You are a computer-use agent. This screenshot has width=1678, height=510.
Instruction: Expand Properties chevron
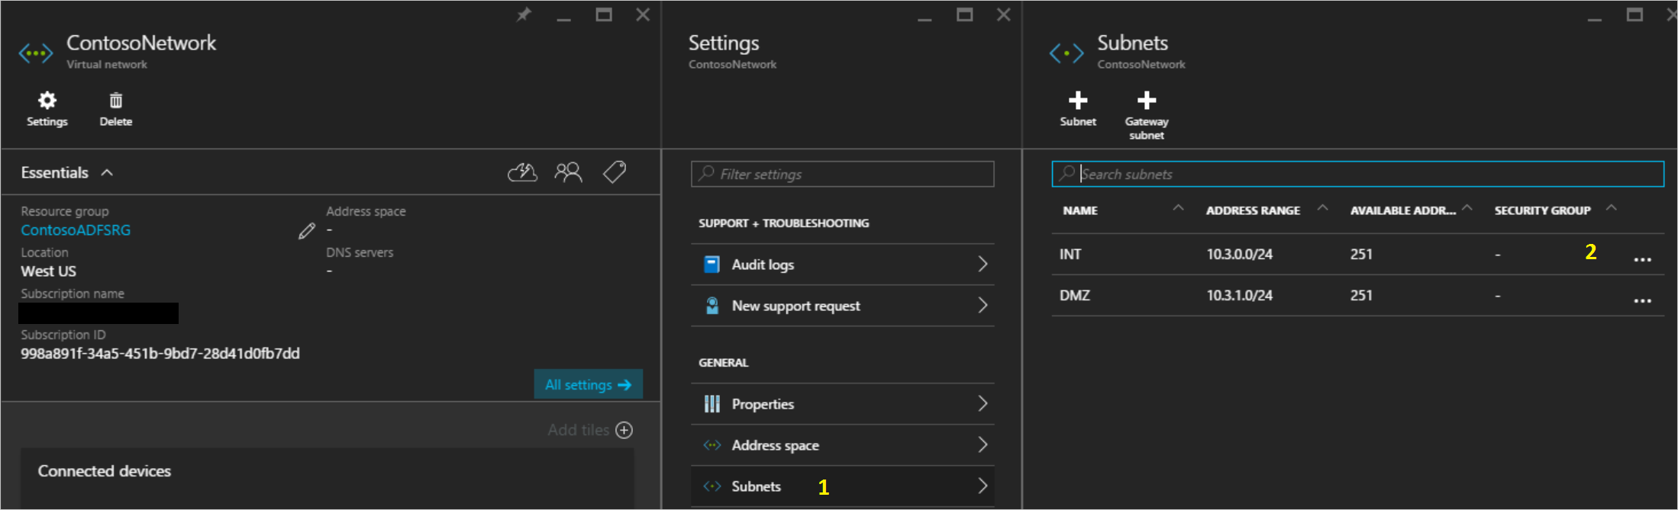tap(983, 404)
